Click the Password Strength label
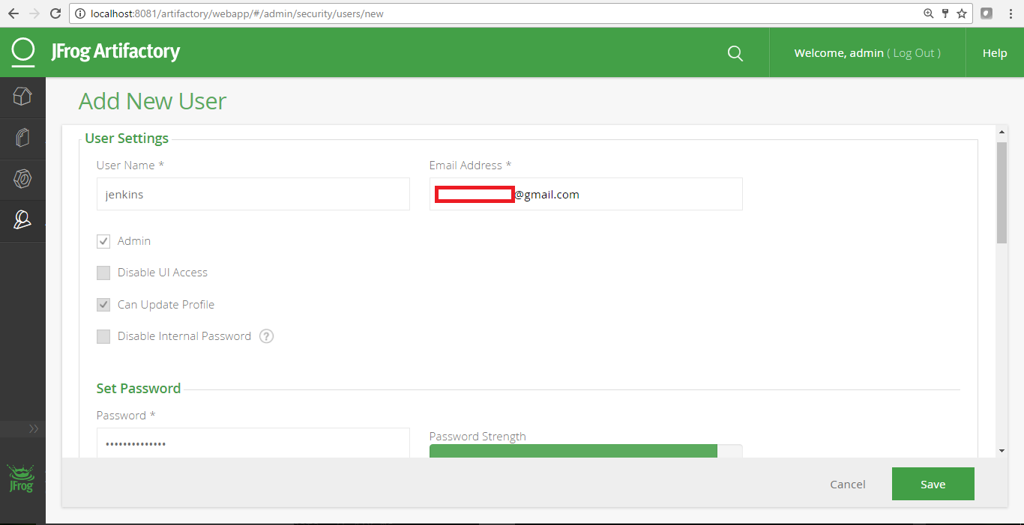This screenshot has height=525, width=1024. click(x=478, y=437)
